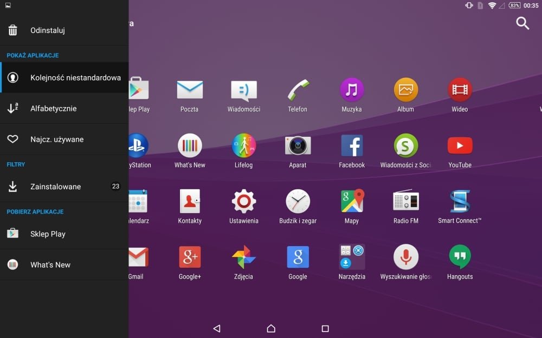This screenshot has width=542, height=338.
Task: Launch the Wiadomości messaging app
Action: (244, 90)
